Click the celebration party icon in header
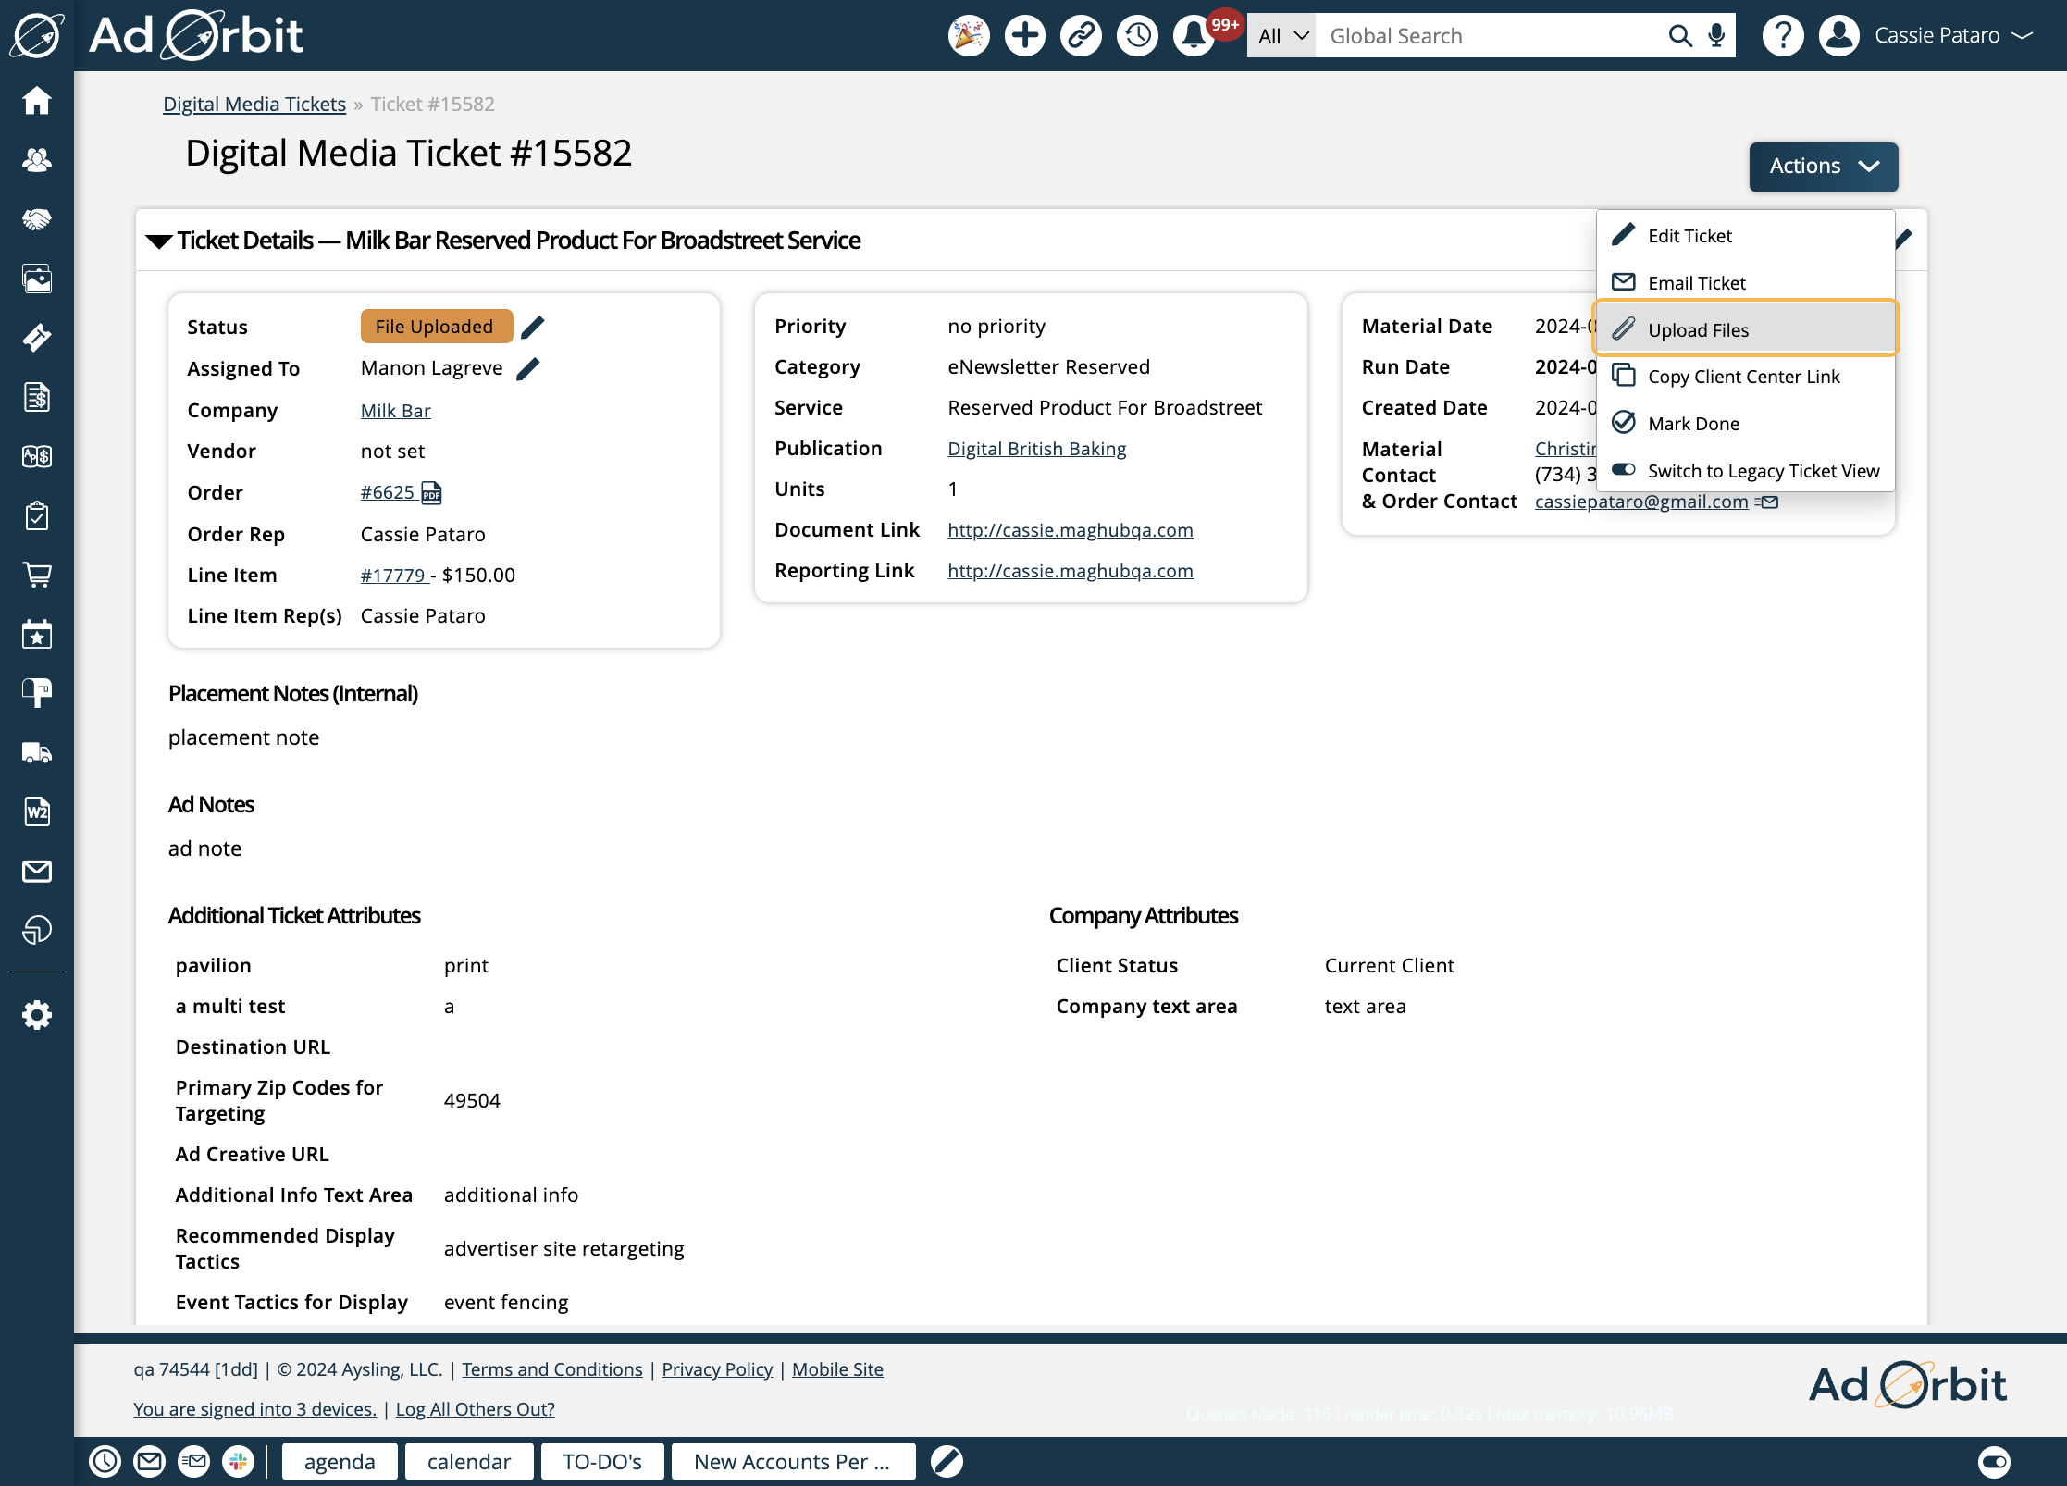The image size is (2067, 1486). [969, 36]
